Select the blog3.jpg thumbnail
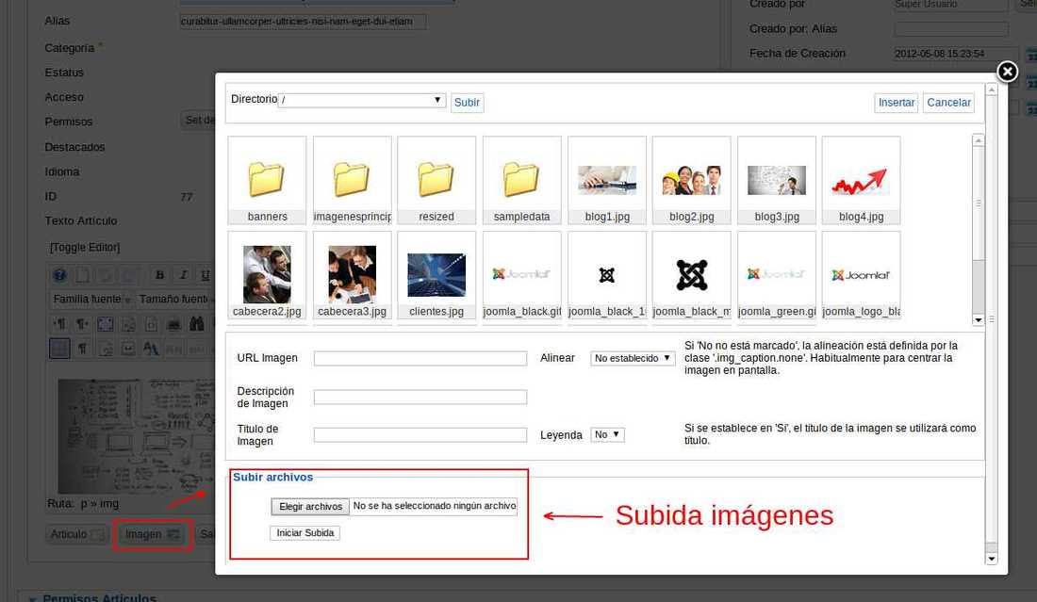The image size is (1037, 602). pyautogui.click(x=777, y=180)
